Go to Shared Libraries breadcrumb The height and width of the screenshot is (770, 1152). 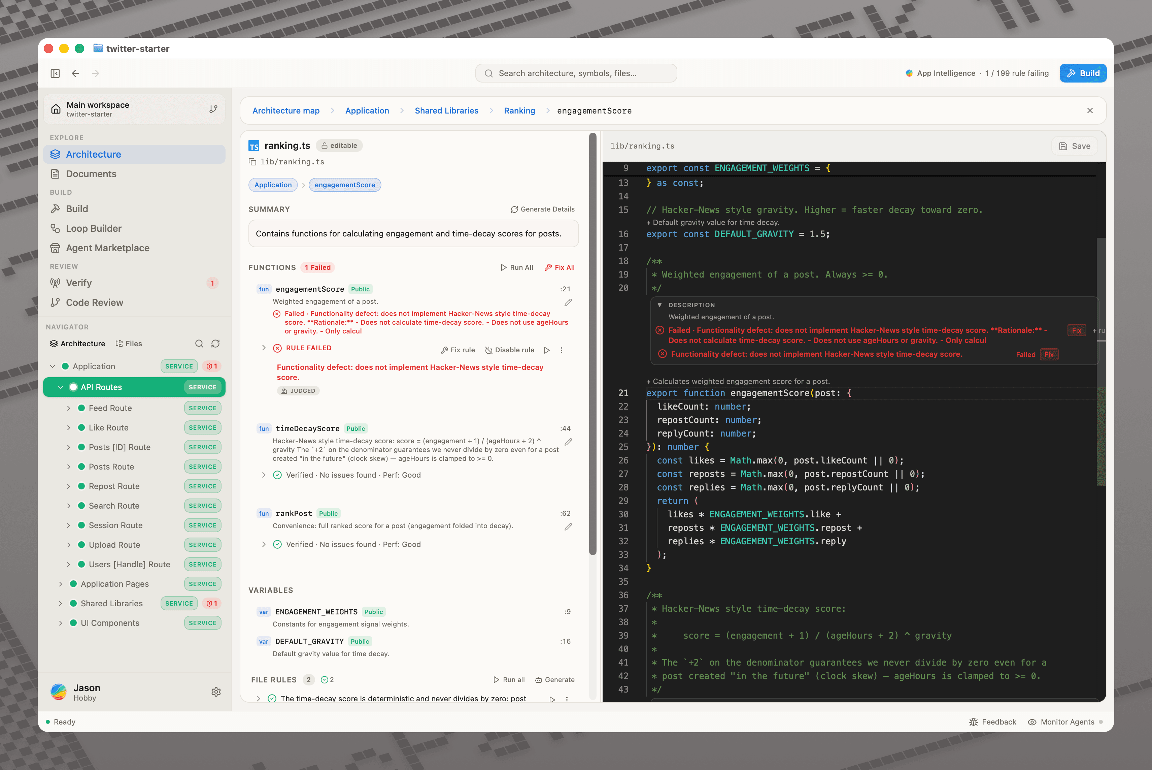coord(446,110)
